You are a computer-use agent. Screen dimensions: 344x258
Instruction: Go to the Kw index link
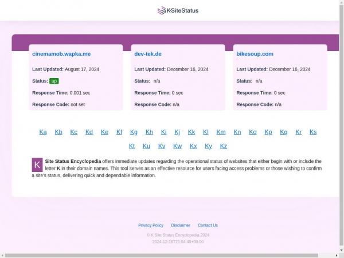tap(178, 146)
